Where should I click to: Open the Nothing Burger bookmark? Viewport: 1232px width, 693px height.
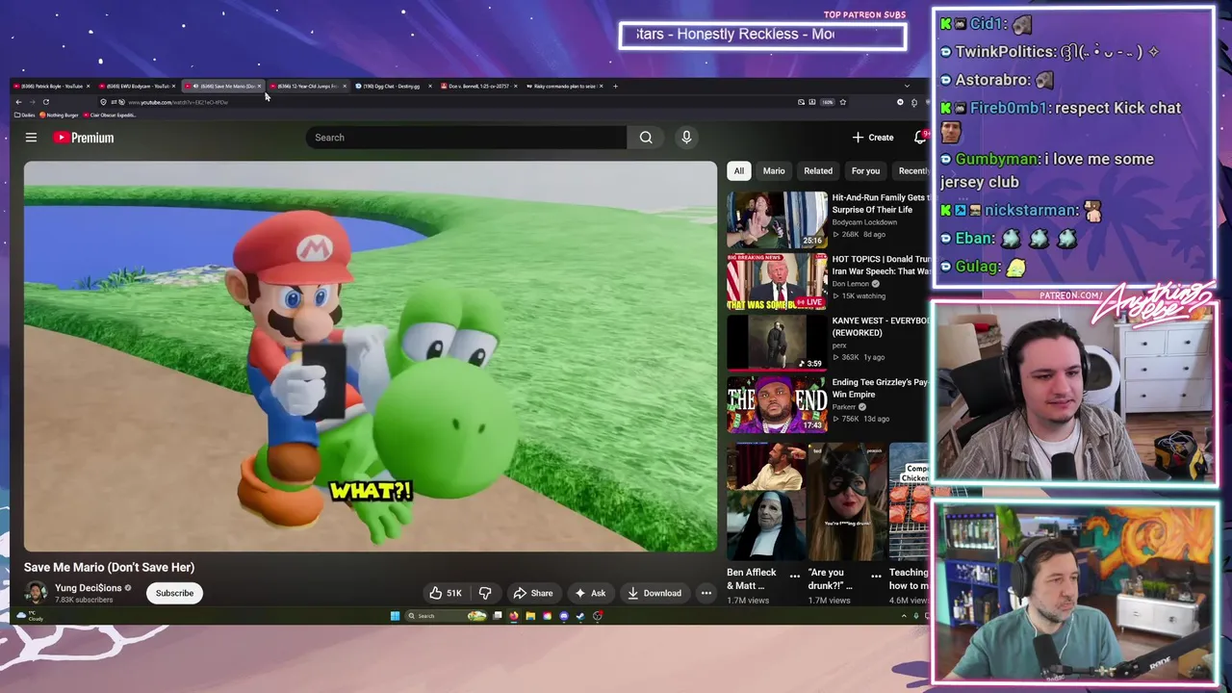(59, 115)
